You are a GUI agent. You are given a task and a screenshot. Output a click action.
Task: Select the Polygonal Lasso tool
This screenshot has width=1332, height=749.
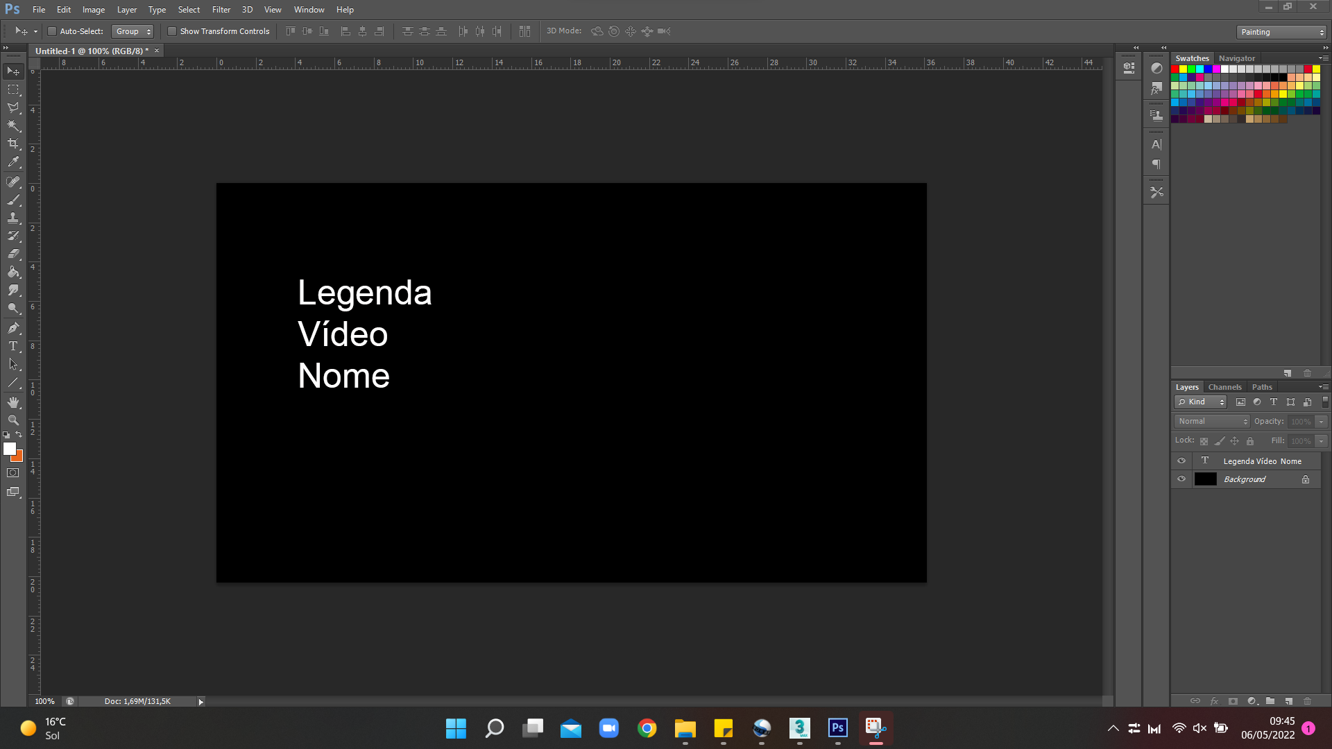click(13, 107)
